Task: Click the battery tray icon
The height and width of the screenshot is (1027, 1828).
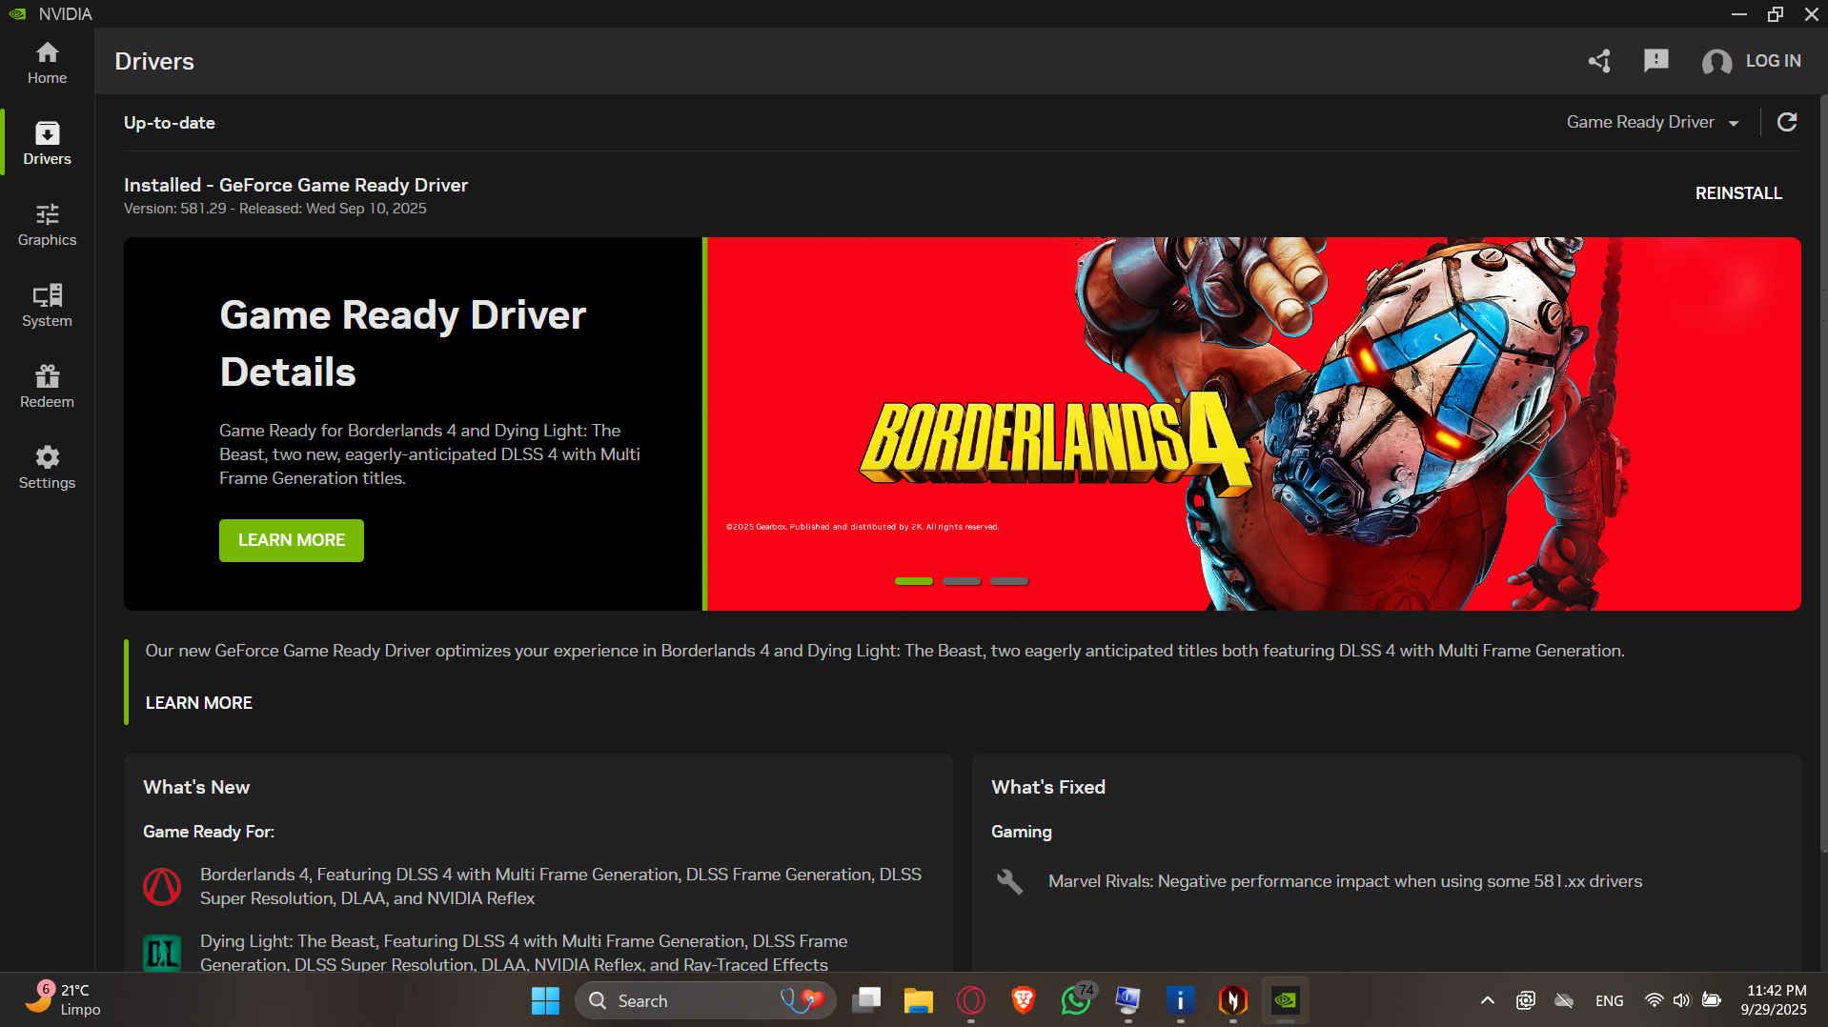Action: pyautogui.click(x=1712, y=1000)
